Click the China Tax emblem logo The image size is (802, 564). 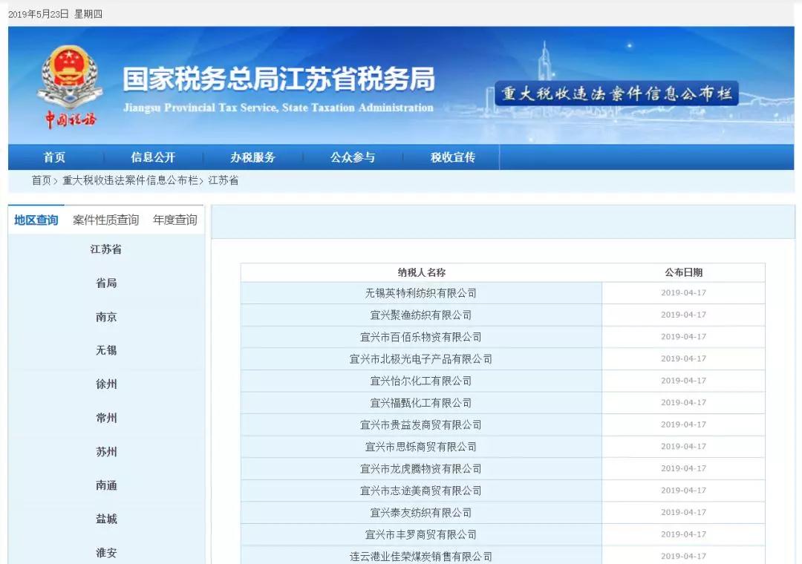tap(70, 86)
